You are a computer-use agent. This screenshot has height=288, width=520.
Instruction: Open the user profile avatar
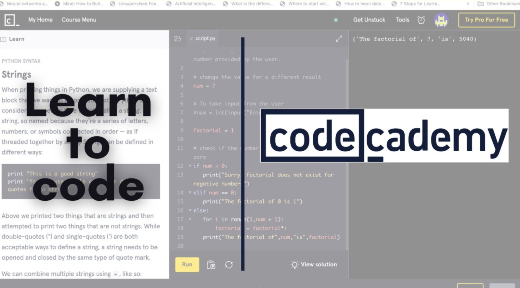[441, 20]
